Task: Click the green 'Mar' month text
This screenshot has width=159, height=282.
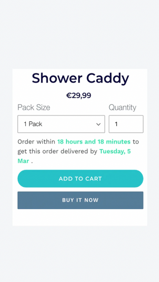Action: click(23, 161)
